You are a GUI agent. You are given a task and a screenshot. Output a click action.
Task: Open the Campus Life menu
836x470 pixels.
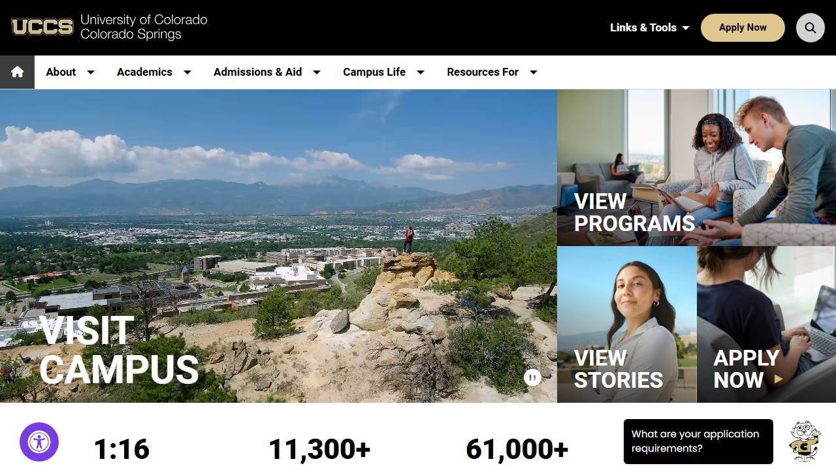pos(374,72)
